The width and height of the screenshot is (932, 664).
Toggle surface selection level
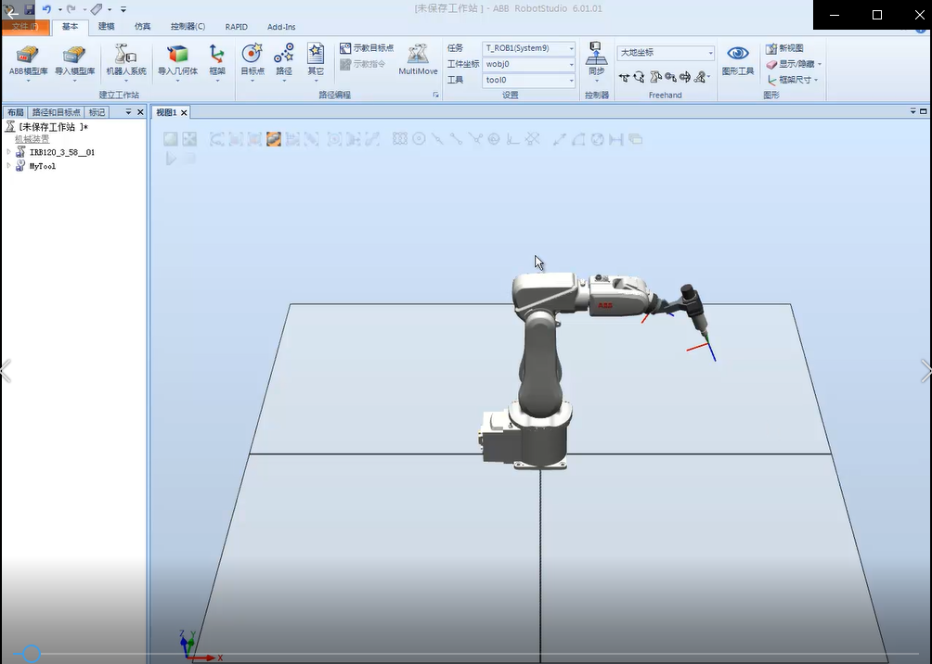[x=236, y=139]
